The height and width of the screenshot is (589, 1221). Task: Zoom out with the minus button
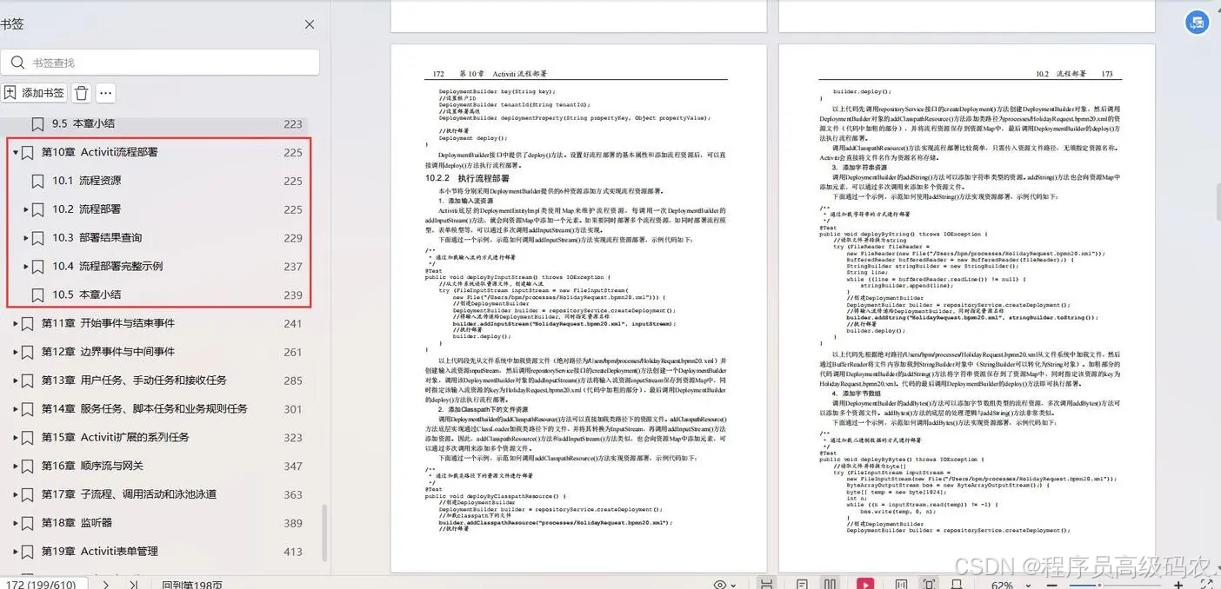click(1052, 586)
